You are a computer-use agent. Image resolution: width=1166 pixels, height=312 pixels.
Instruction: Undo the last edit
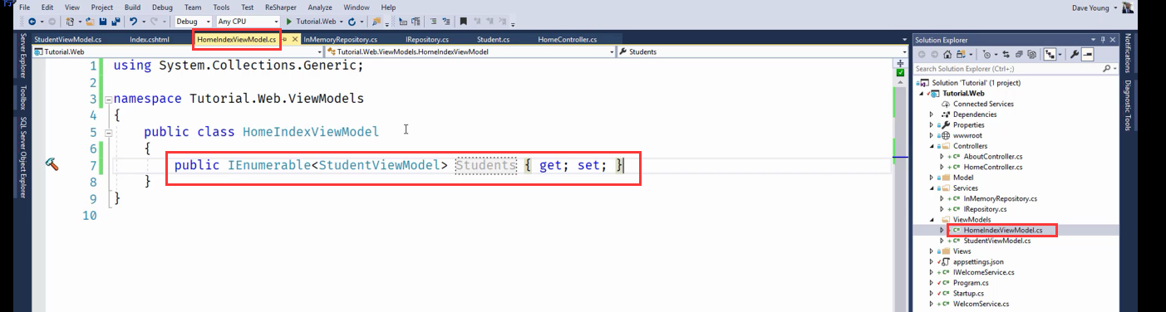pyautogui.click(x=133, y=21)
